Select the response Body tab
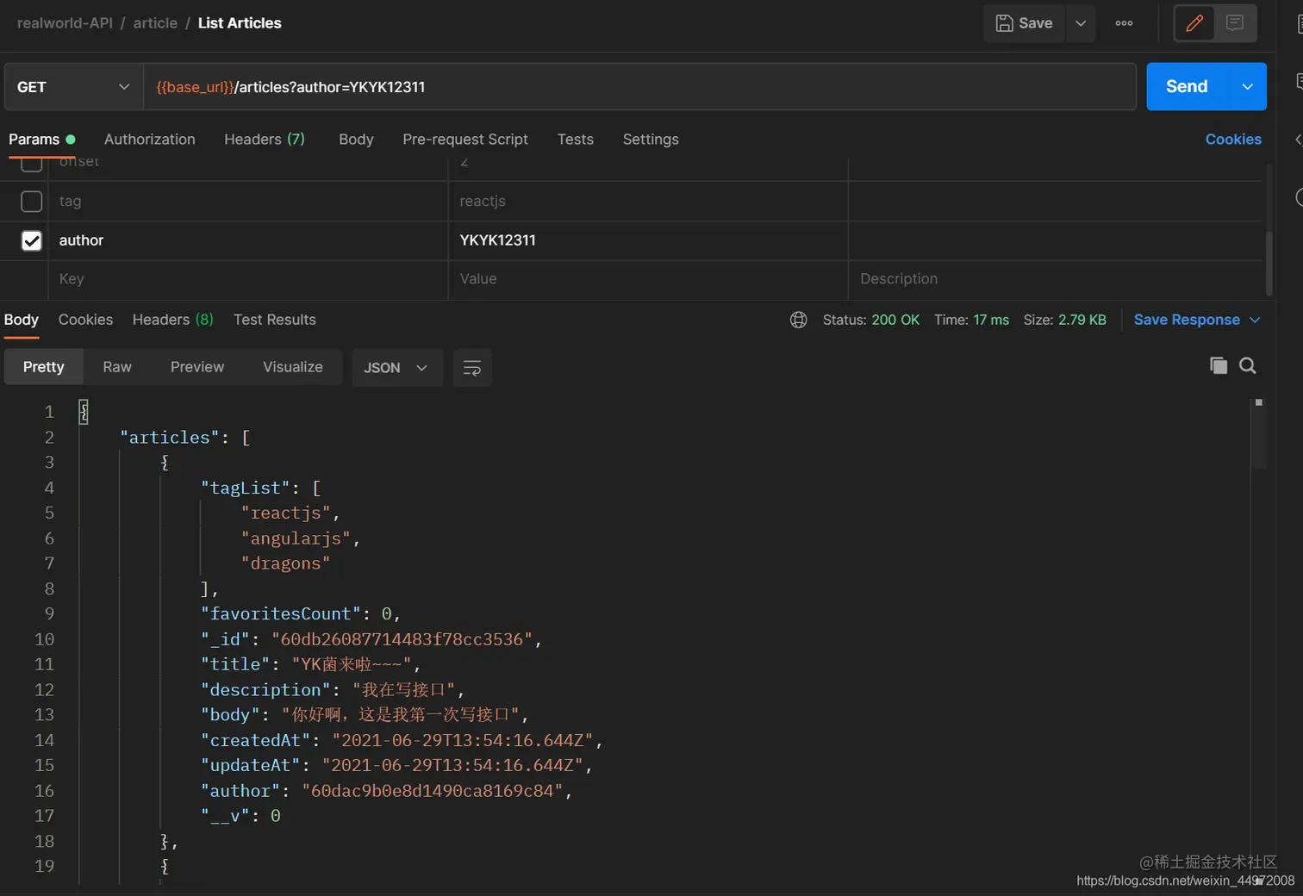 coord(22,320)
